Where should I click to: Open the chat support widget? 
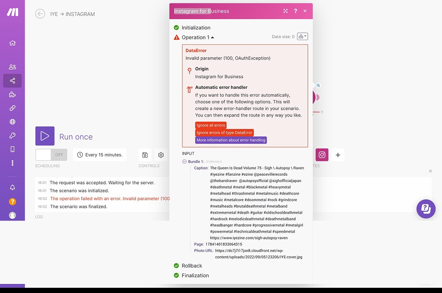426,209
